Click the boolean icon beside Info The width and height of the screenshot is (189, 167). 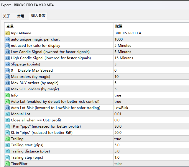point(7,95)
